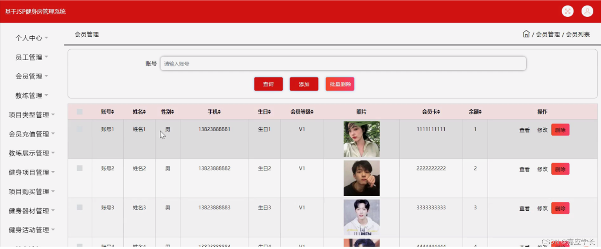601x249 pixels.
Task: Go to the home breadcrumb icon
Action: 526,34
